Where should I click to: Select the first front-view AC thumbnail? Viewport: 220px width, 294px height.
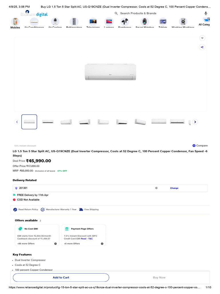29,122
